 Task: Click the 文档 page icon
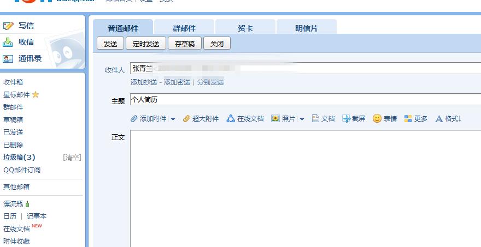[x=315, y=118]
